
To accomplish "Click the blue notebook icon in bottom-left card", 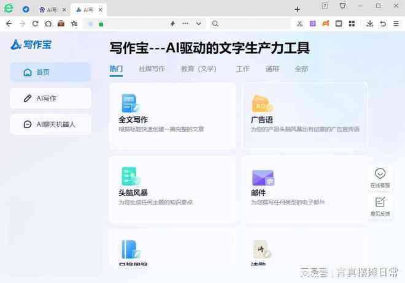I will click(x=130, y=249).
